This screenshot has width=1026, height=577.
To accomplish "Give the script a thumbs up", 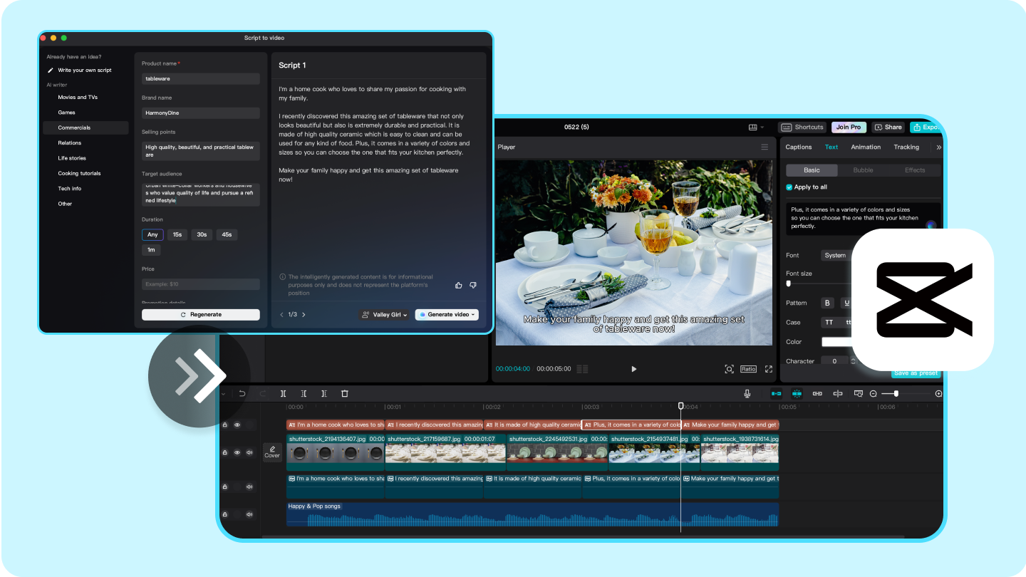I will click(459, 285).
